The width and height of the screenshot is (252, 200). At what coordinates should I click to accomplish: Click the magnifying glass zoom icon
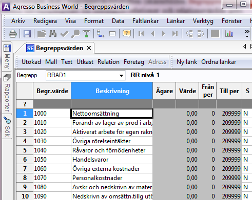[75, 34]
